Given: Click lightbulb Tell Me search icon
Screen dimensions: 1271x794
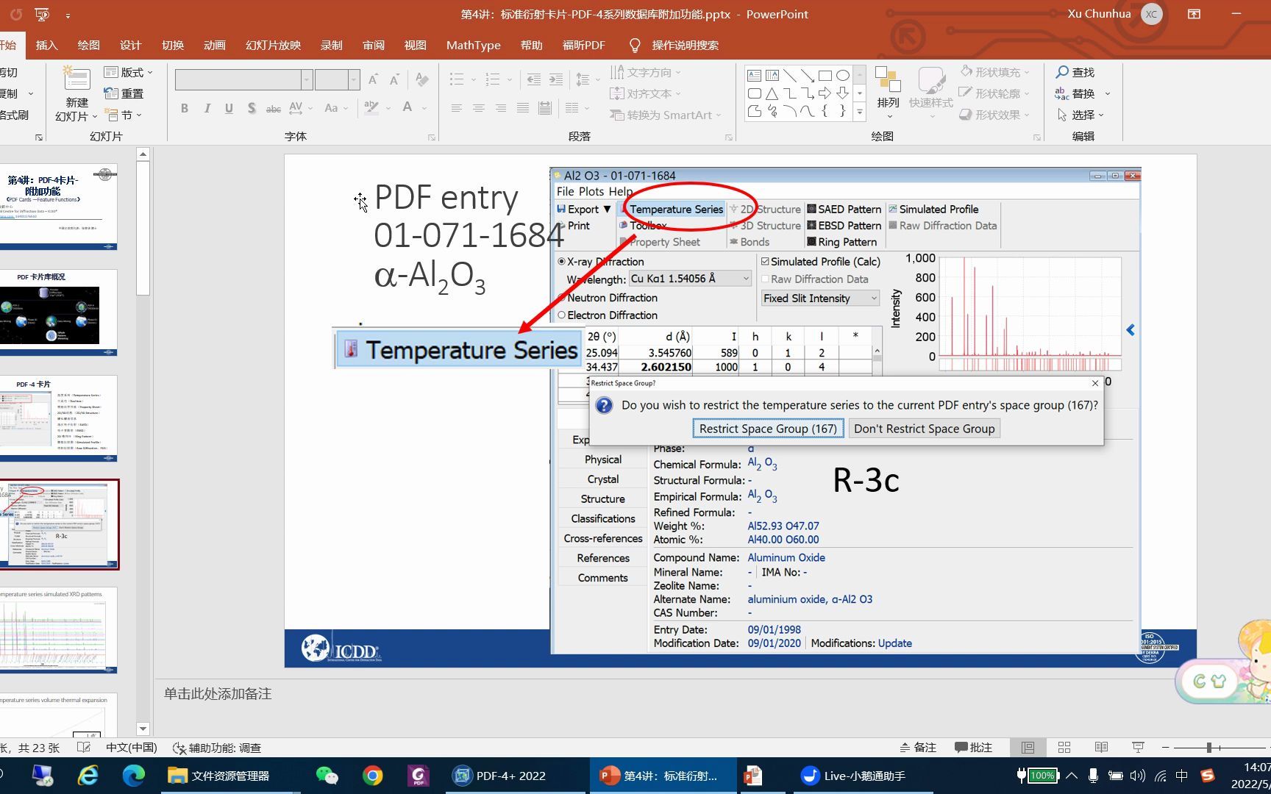Looking at the screenshot, I should [x=635, y=46].
